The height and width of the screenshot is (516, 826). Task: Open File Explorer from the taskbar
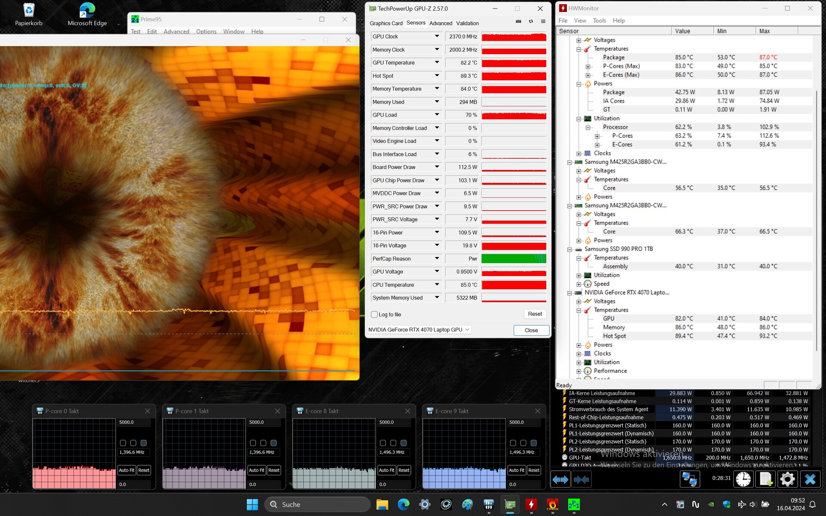[x=382, y=504]
